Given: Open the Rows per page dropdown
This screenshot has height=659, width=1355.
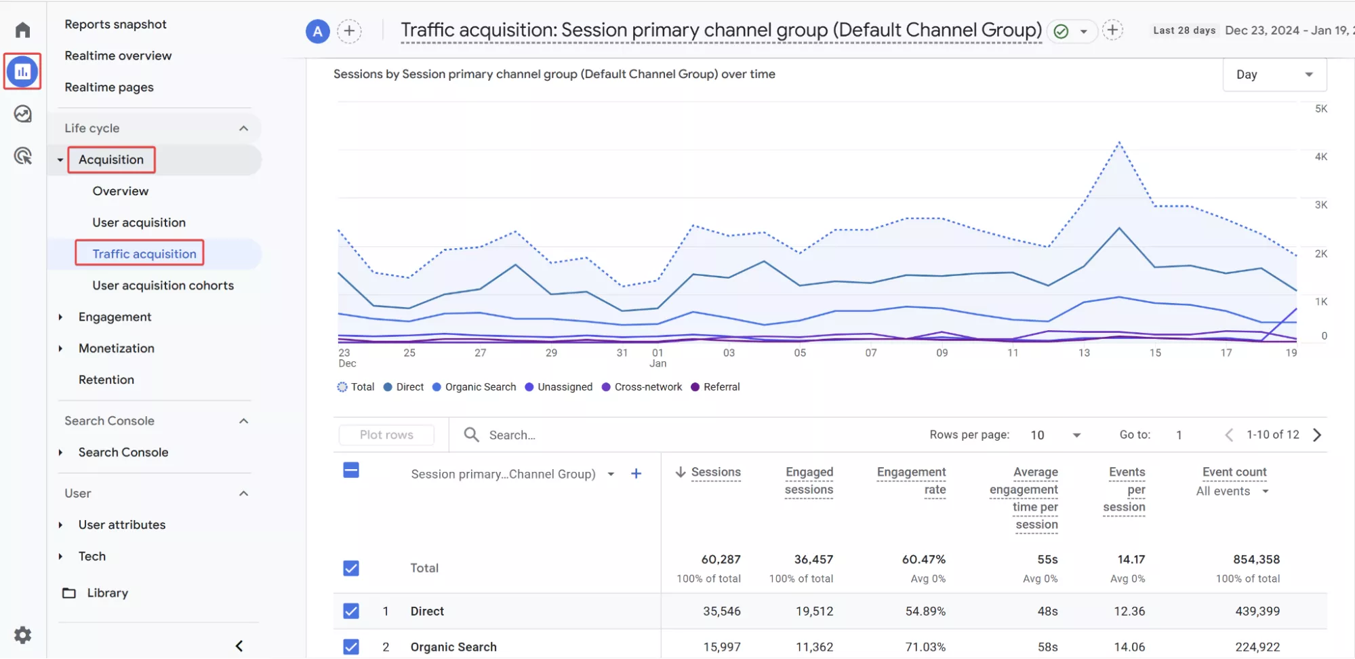Looking at the screenshot, I should point(1055,435).
